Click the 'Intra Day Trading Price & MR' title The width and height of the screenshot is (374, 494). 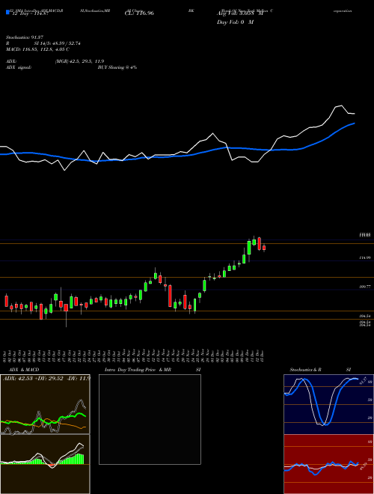(138, 370)
